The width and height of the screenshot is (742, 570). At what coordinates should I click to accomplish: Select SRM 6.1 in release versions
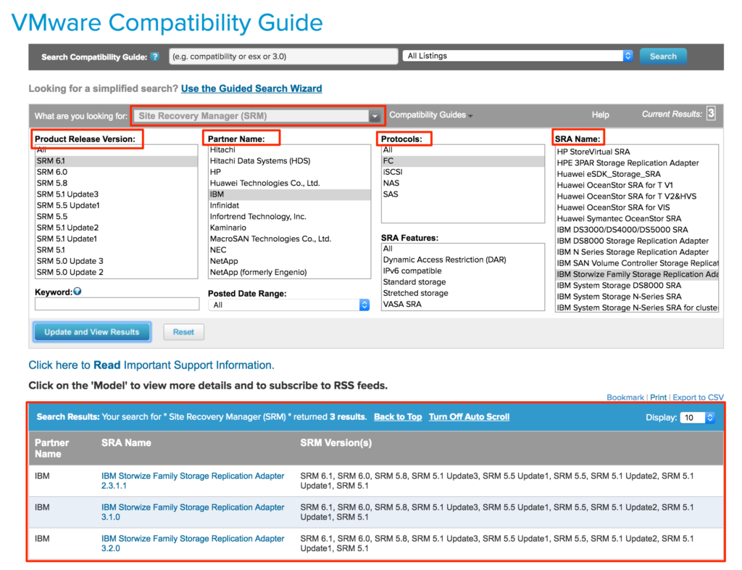pyautogui.click(x=117, y=161)
